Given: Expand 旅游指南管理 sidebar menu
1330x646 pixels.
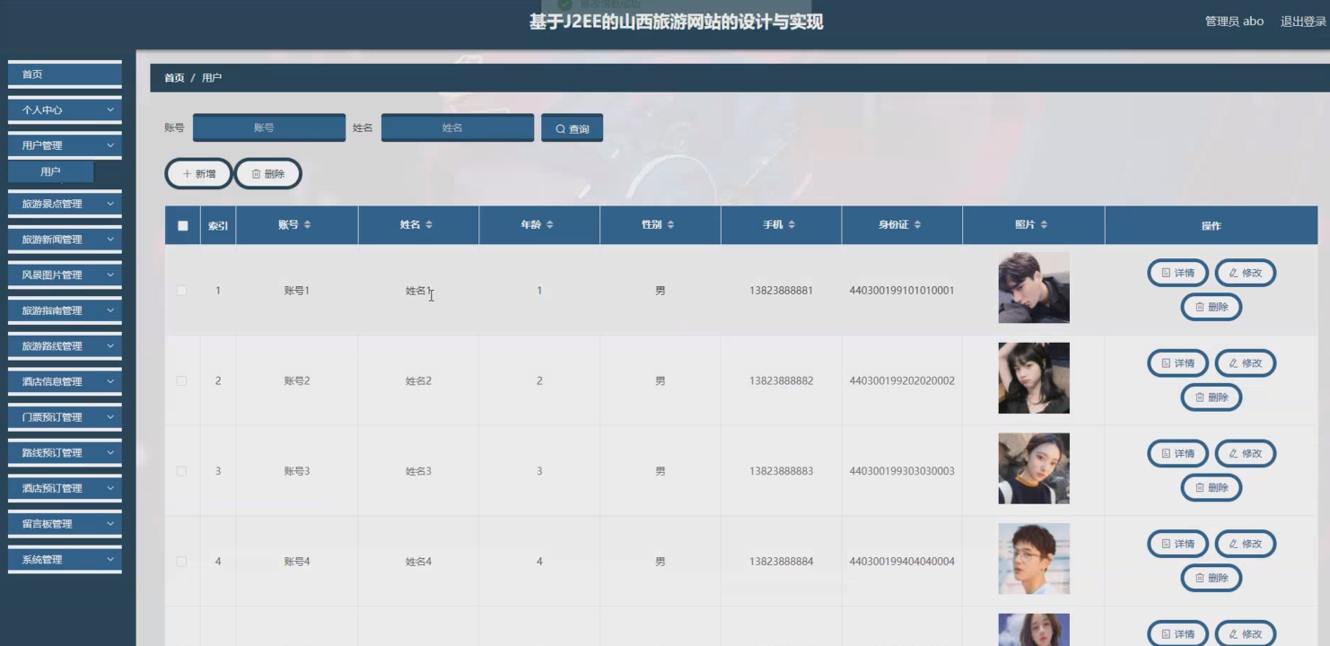Looking at the screenshot, I should tap(65, 310).
